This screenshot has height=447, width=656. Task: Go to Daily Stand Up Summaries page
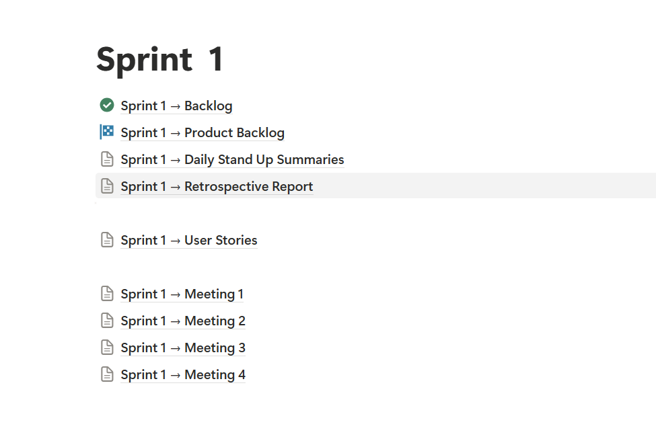(232, 159)
